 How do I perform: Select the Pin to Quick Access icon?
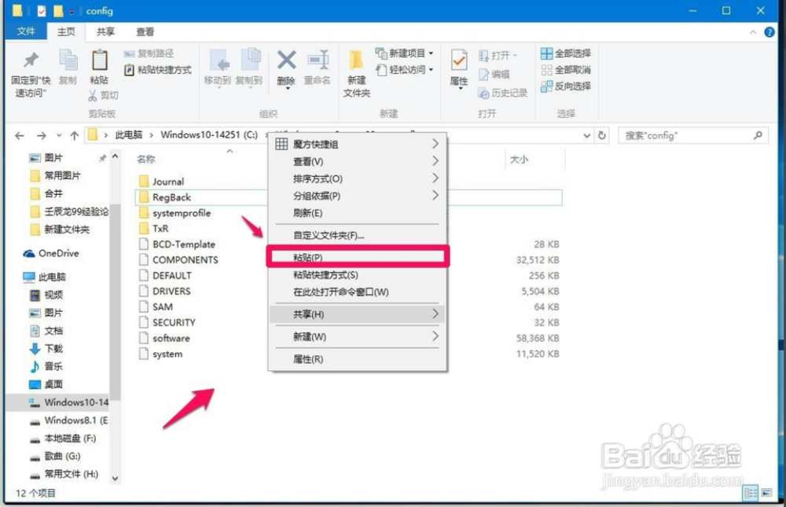(x=30, y=69)
